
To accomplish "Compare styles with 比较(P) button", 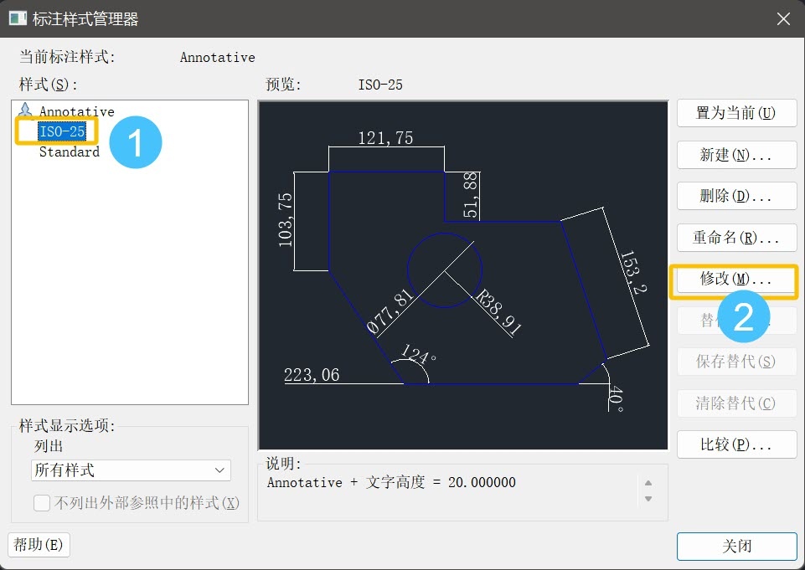I will (x=735, y=444).
